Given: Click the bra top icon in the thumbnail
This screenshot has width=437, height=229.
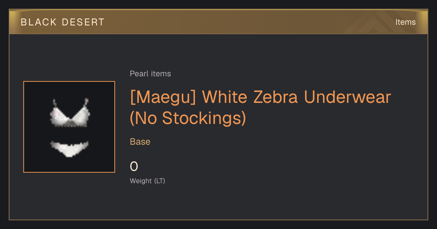Looking at the screenshot, I should pos(70,113).
